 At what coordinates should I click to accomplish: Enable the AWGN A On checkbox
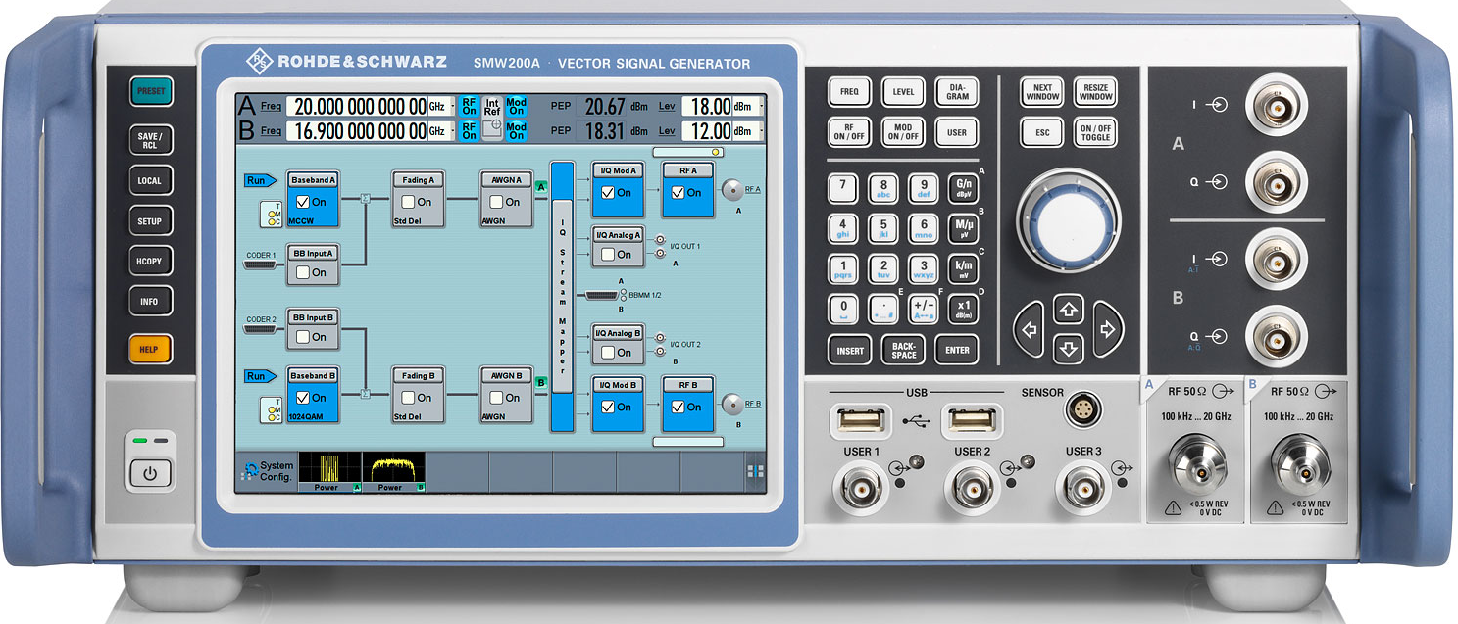tap(496, 202)
